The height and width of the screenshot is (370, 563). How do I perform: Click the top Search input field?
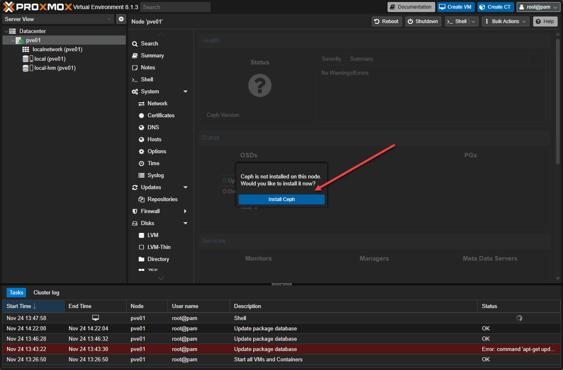point(175,7)
